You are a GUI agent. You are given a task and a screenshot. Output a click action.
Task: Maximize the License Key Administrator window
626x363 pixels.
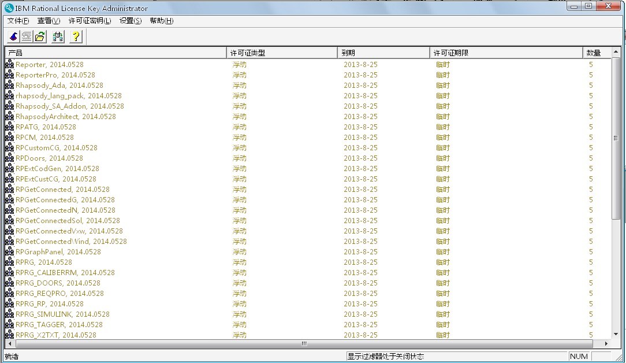[x=588, y=6]
